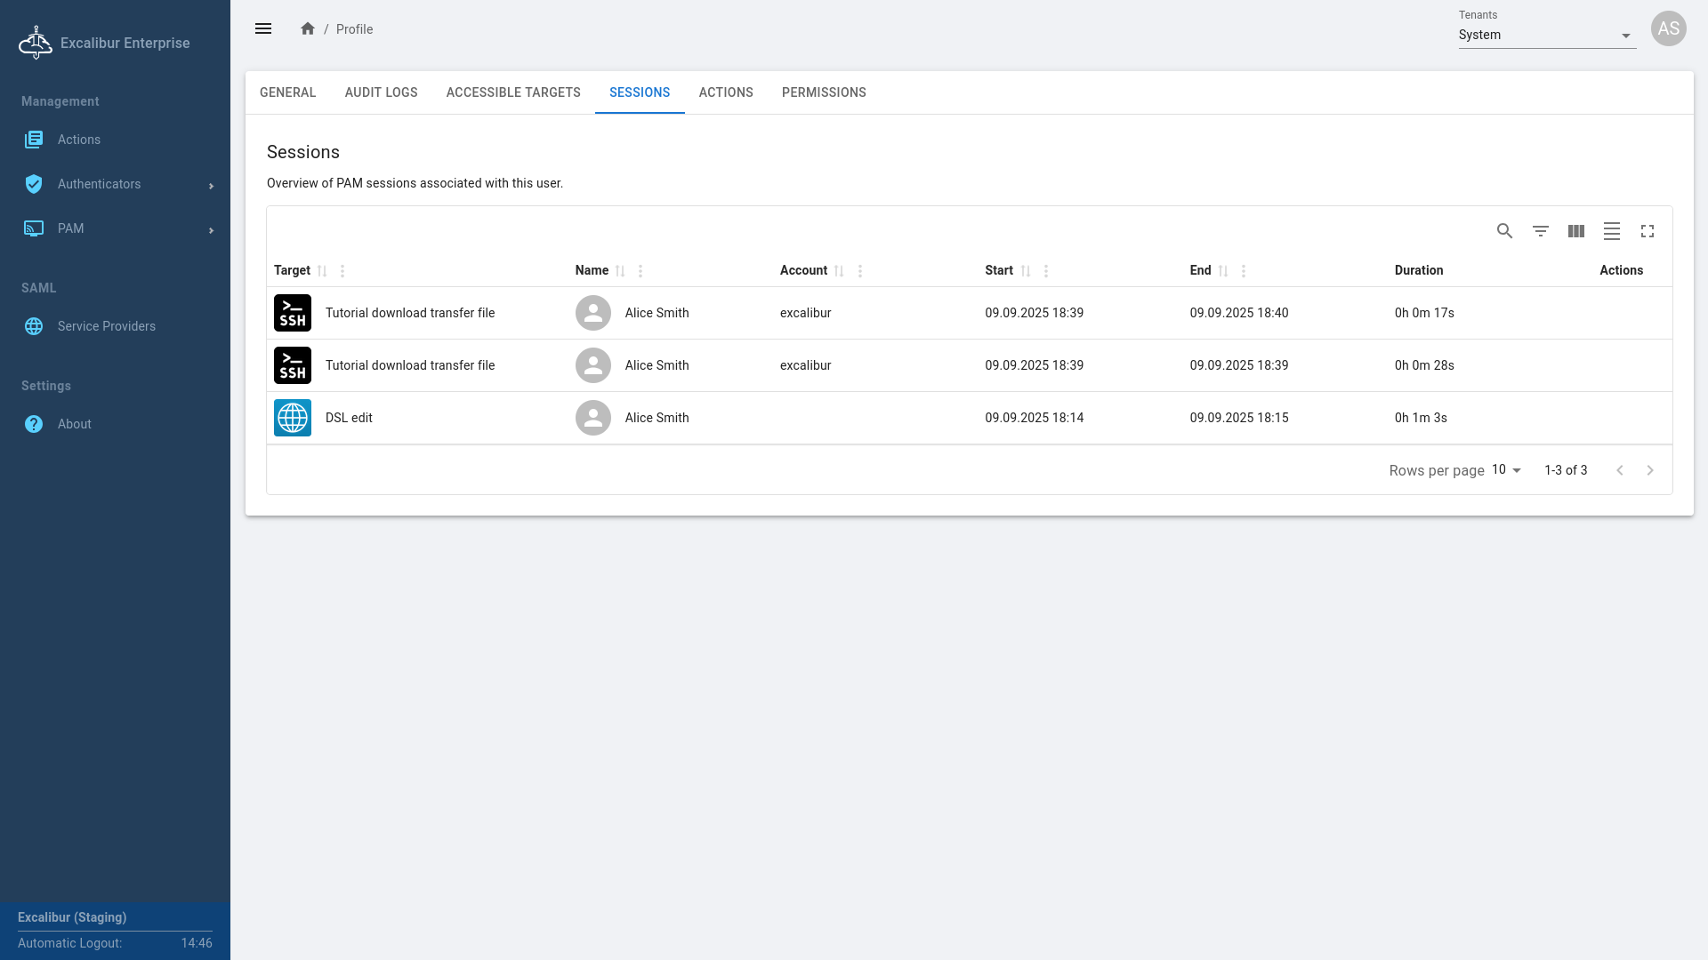Toggle sort on Start column

pyautogui.click(x=1026, y=271)
